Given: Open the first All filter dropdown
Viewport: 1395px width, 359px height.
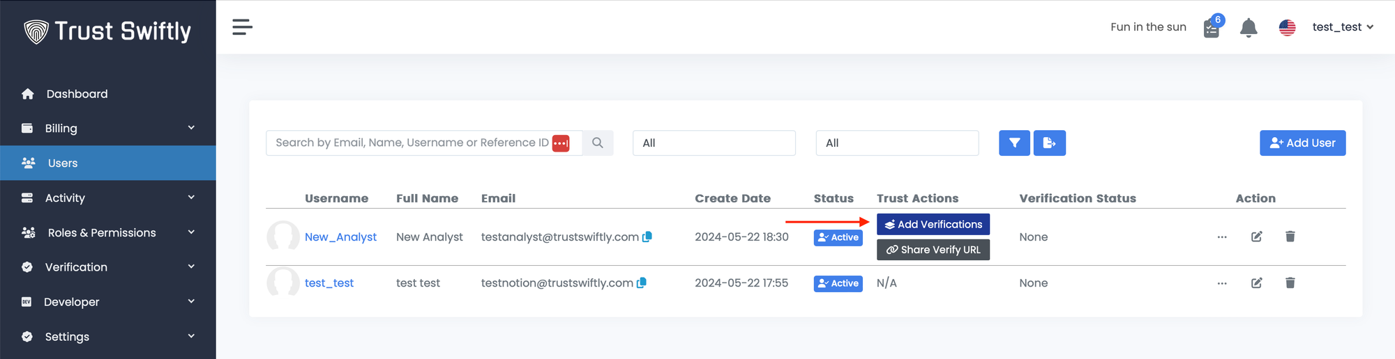Looking at the screenshot, I should pos(714,143).
